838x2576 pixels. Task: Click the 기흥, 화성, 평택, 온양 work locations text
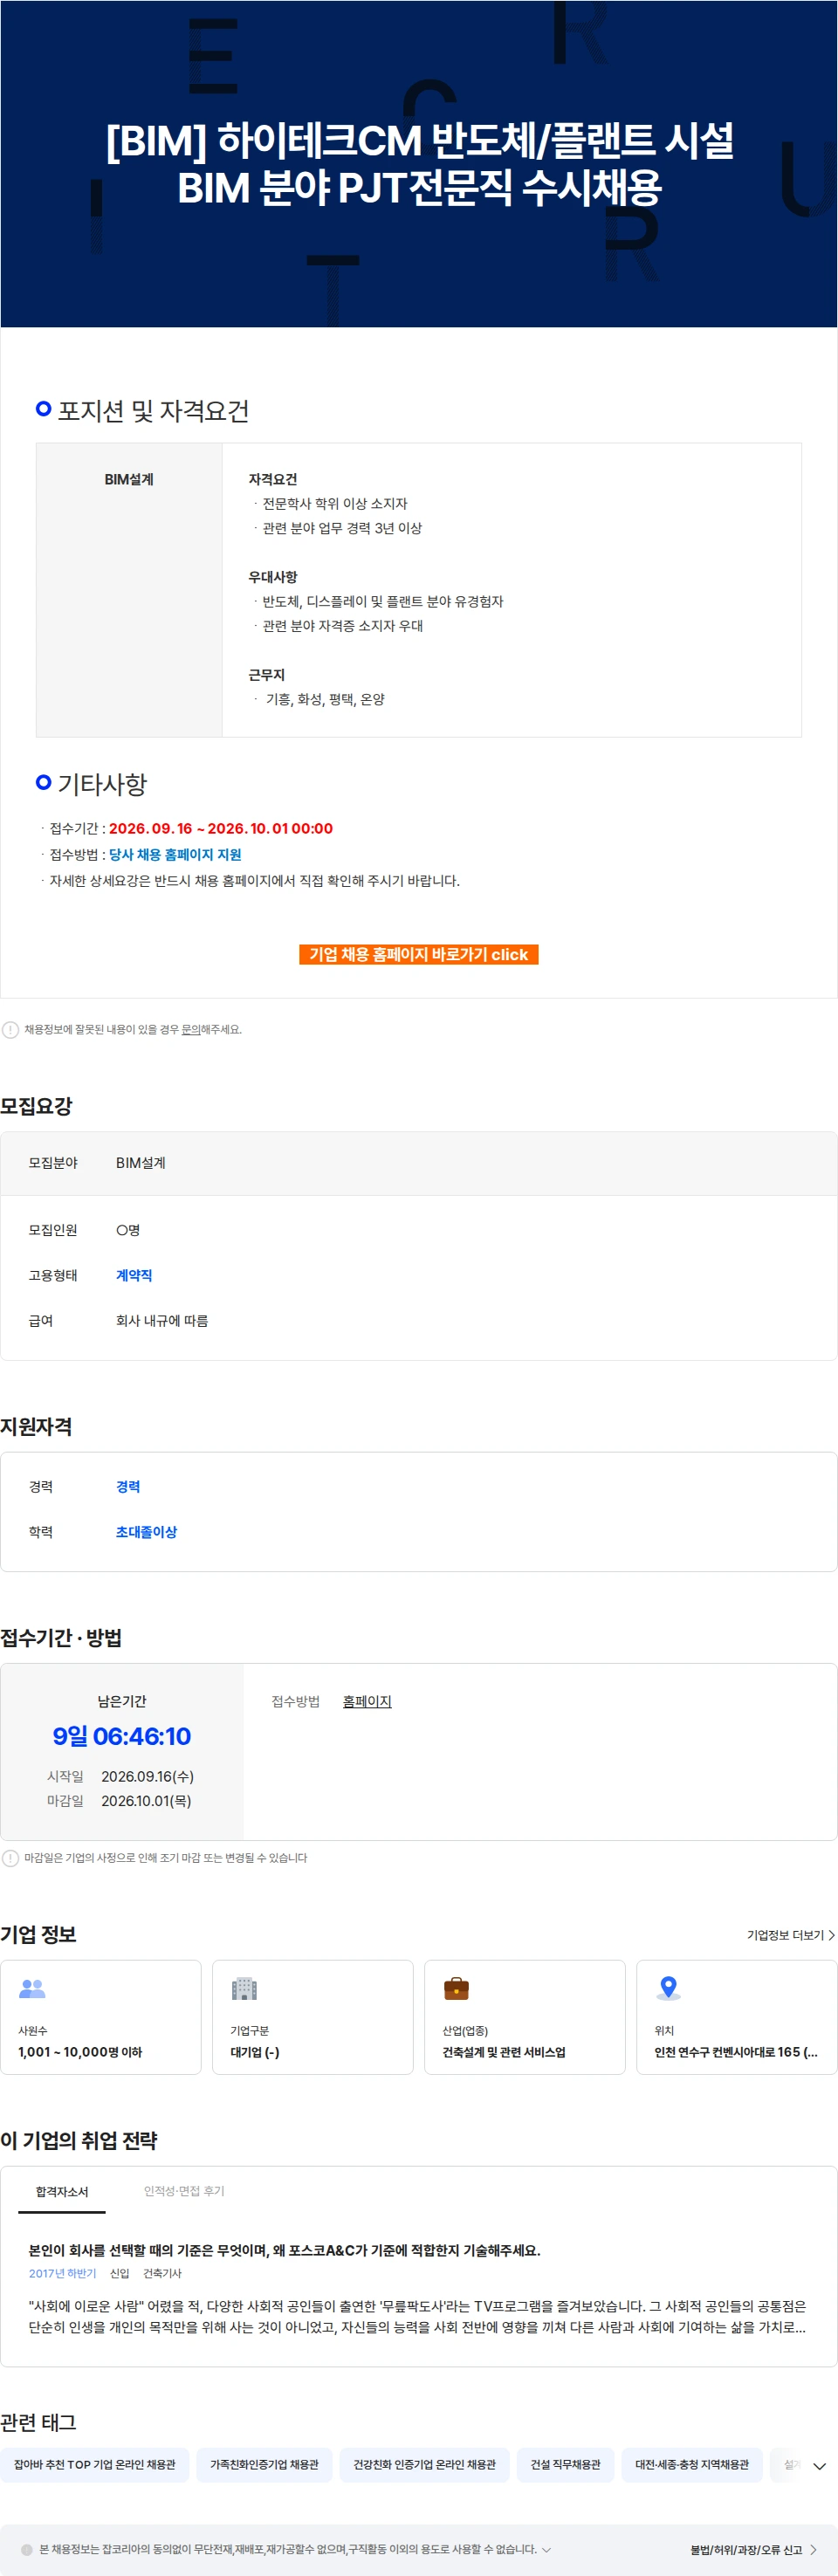[x=325, y=699]
